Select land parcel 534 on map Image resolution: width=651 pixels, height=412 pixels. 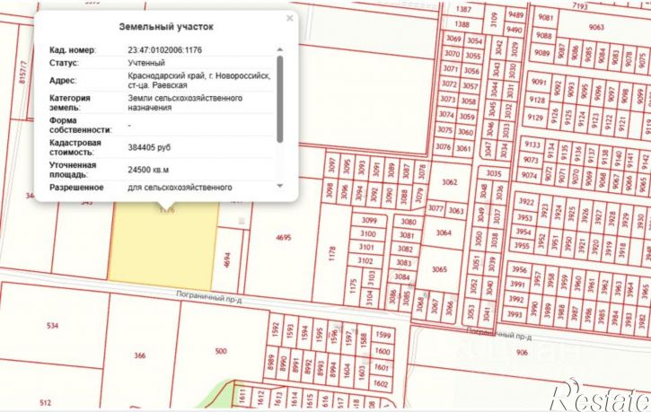click(52, 325)
